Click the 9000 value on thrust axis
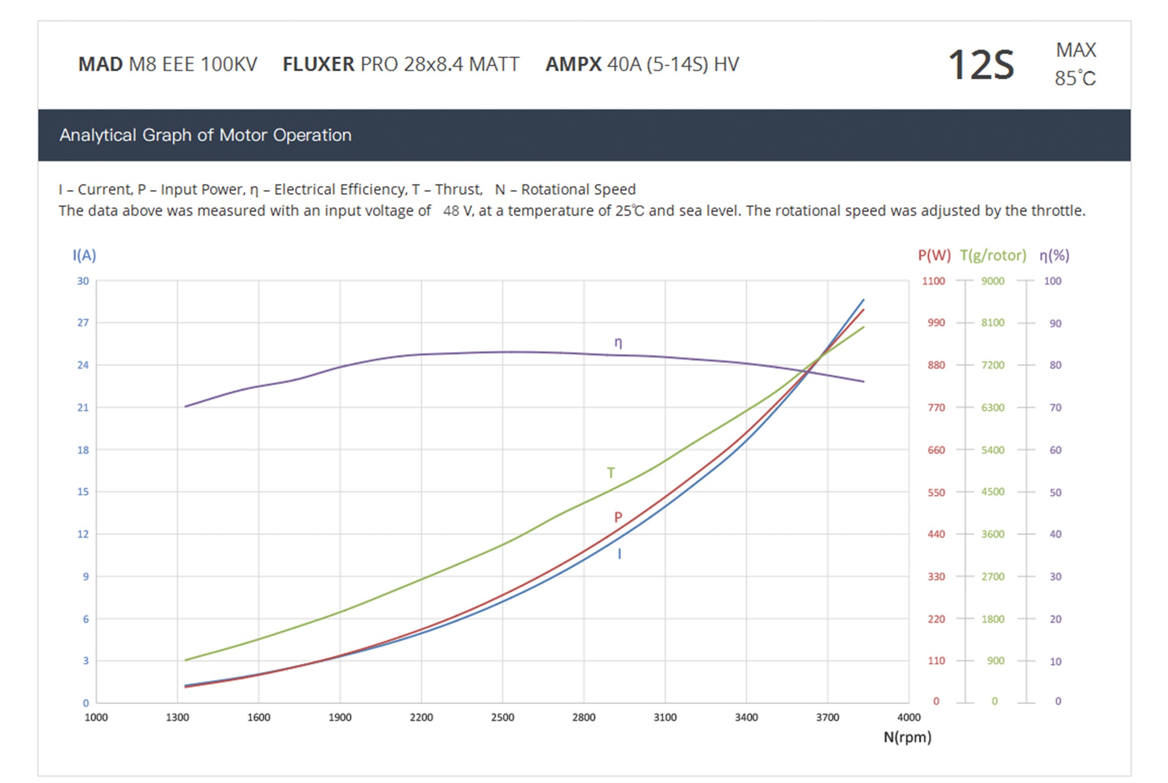This screenshot has width=1168, height=783. (992, 281)
